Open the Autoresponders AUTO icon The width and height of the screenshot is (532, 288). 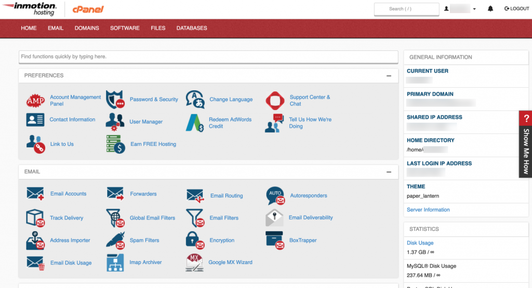275,196
